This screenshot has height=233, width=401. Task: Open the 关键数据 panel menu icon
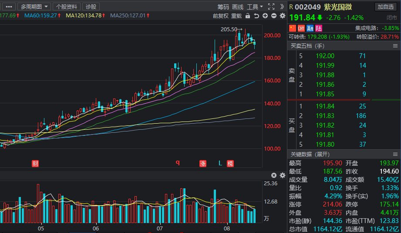tap(395, 154)
